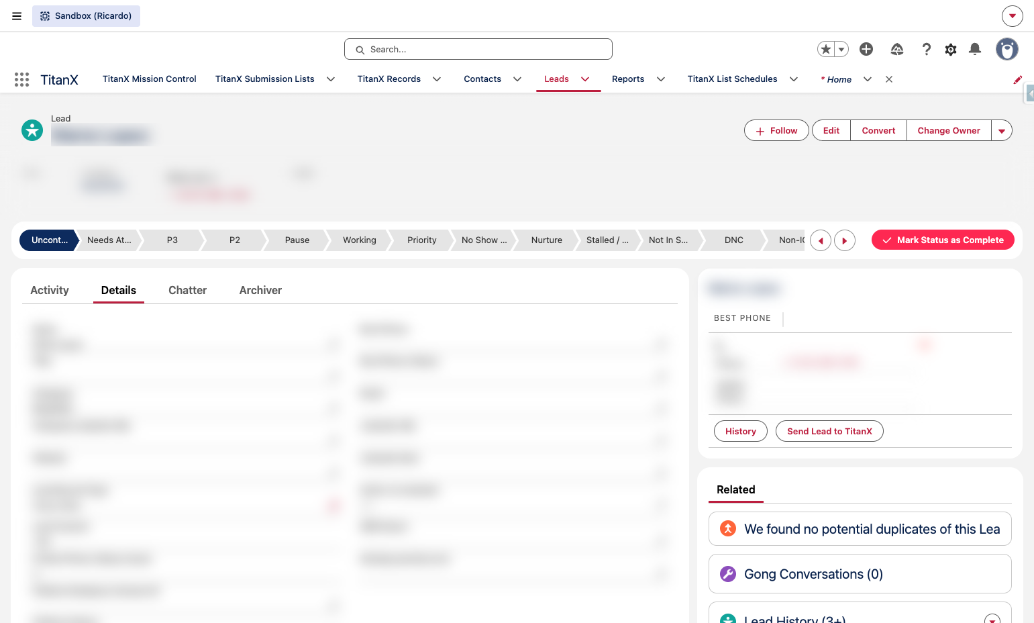Click Change Owner
The height and width of the screenshot is (623, 1034).
pyautogui.click(x=949, y=131)
